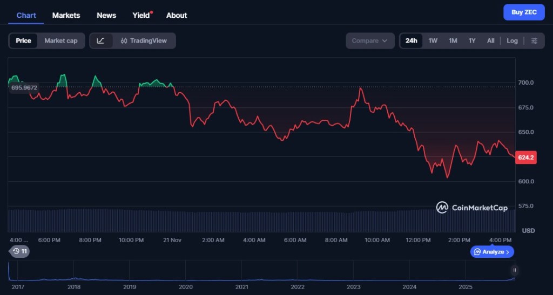Open the Yield tab
Image resolution: width=553 pixels, height=295 pixels.
point(141,15)
